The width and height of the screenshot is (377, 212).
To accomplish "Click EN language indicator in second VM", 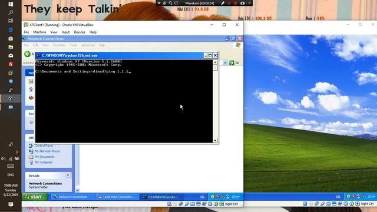I will pyautogui.click(x=338, y=197).
